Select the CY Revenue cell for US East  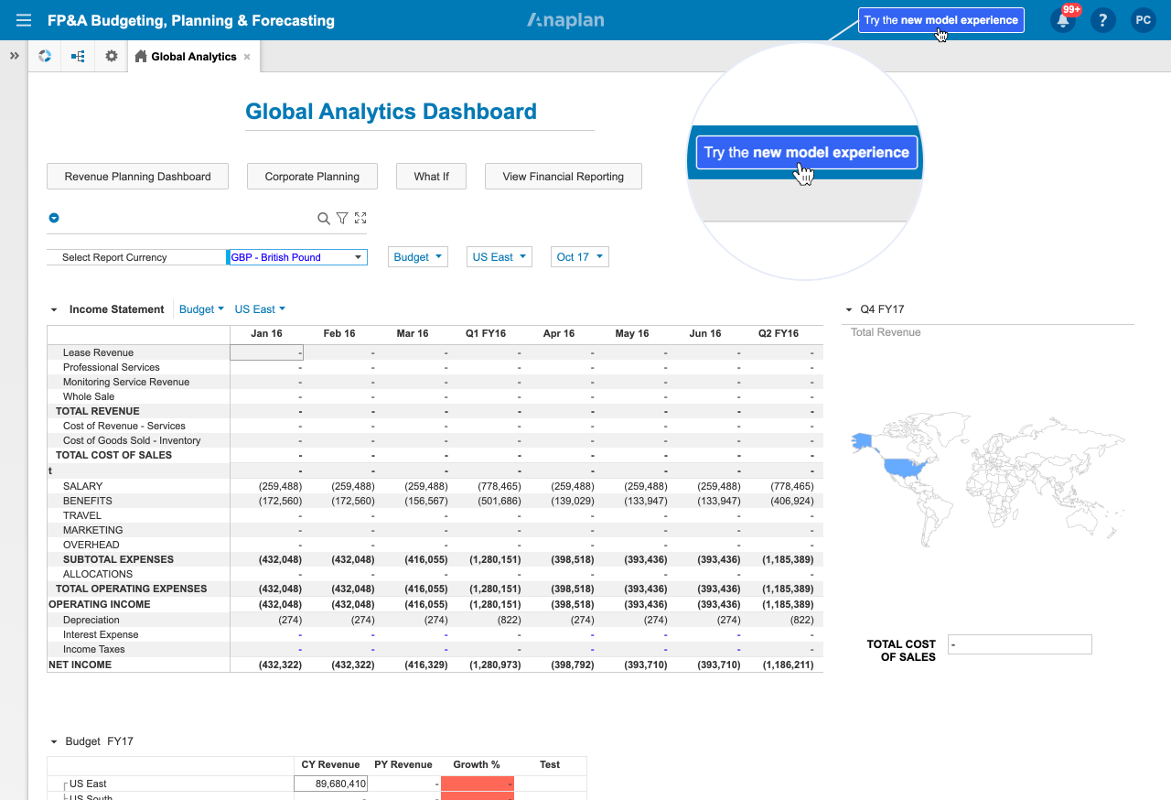(x=330, y=784)
